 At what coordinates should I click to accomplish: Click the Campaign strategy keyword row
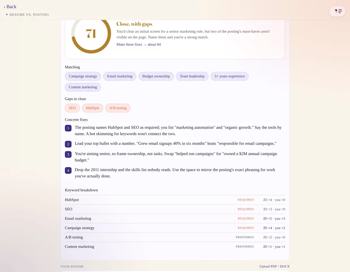(175, 228)
